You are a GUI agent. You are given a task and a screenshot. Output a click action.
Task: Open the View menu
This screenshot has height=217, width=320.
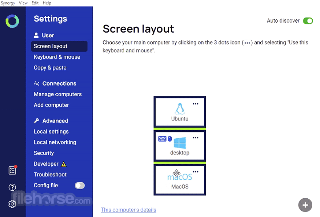23,3
